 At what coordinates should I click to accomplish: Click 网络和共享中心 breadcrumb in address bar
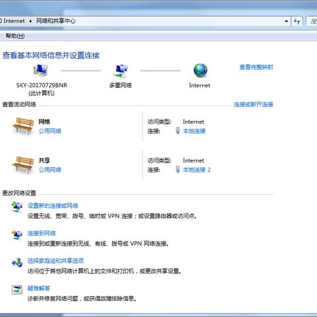click(55, 21)
